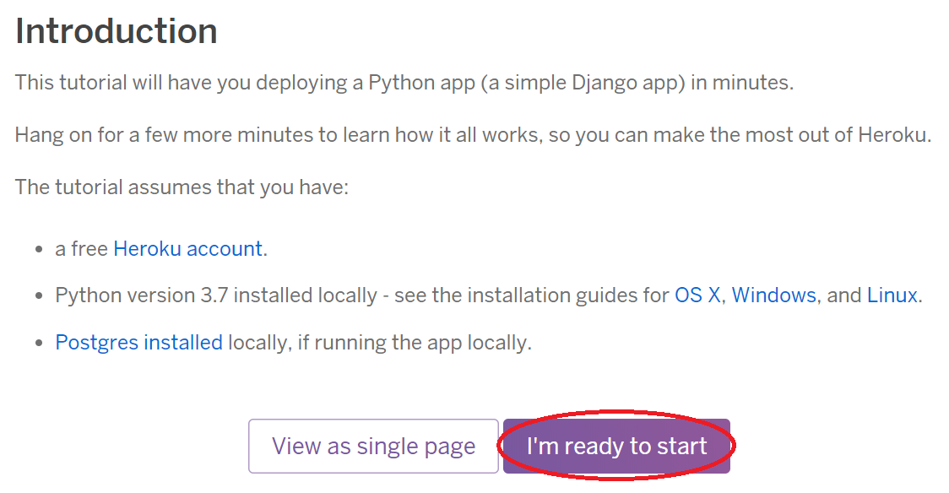Screen dimensions: 949x493
Task: Click the white outlined button on the left
Action: 373,446
